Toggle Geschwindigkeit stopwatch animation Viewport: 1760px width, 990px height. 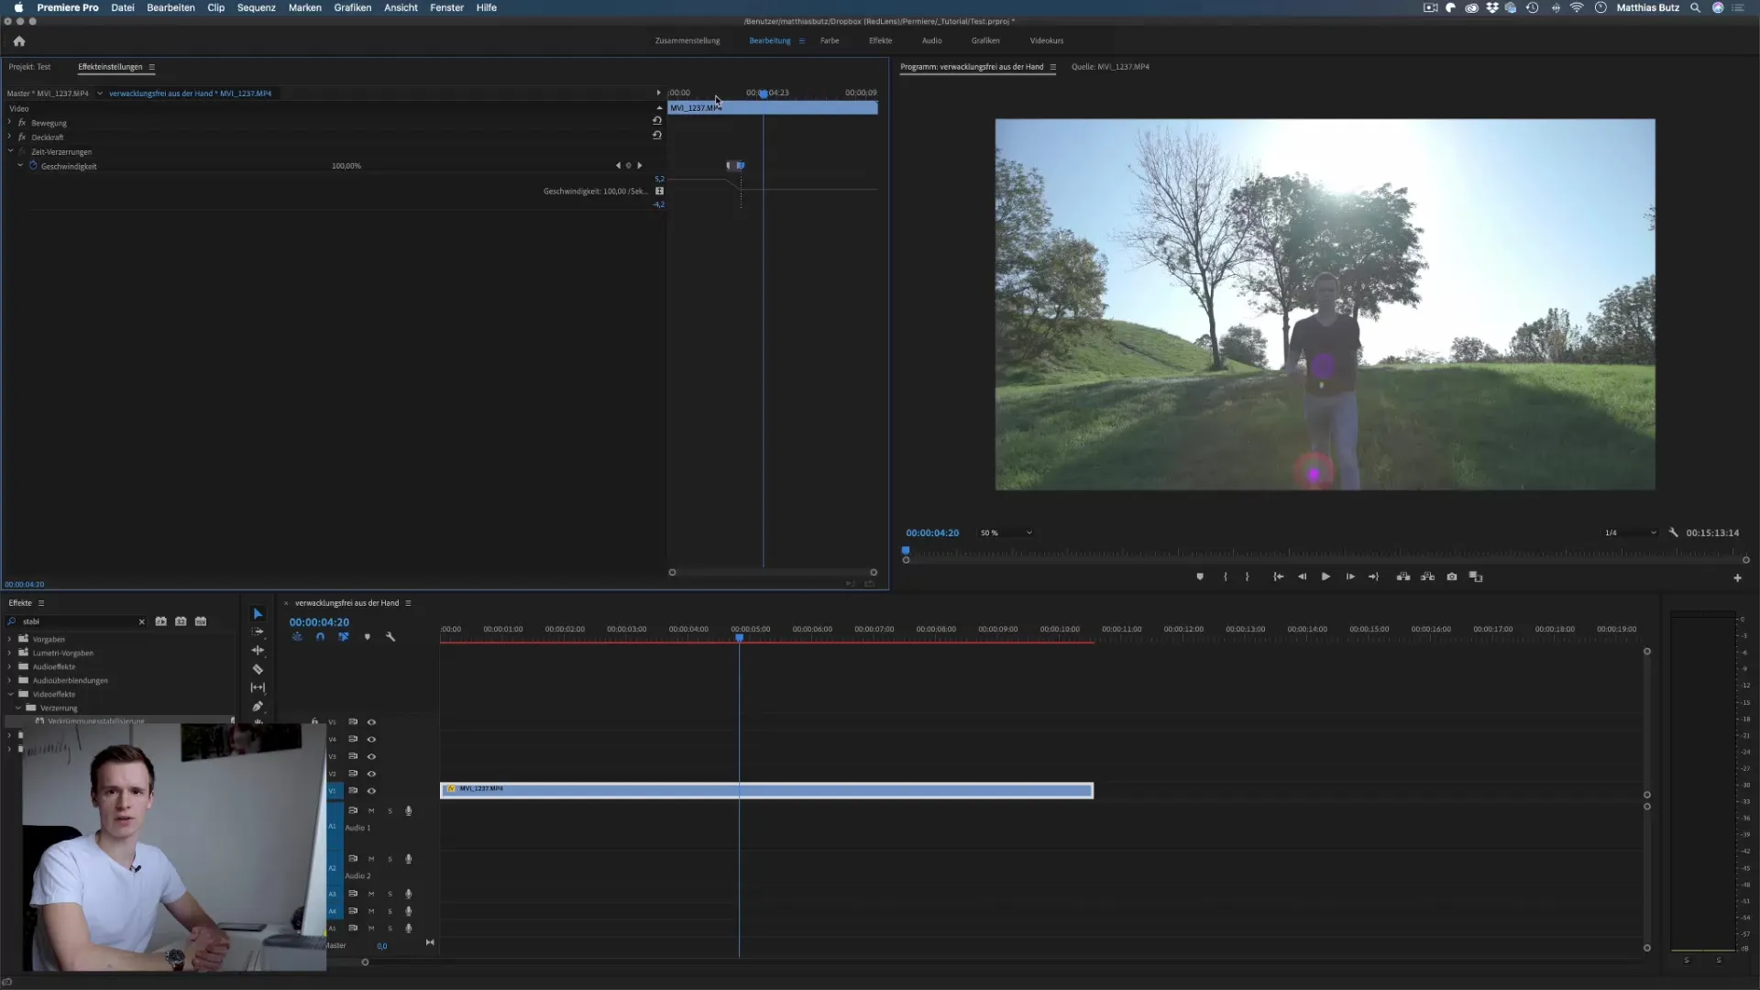[33, 166]
